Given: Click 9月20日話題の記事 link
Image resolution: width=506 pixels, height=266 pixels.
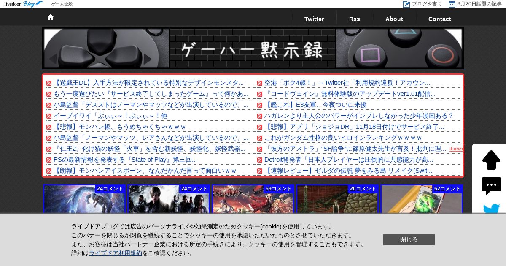Looking at the screenshot, I should click(x=479, y=4).
